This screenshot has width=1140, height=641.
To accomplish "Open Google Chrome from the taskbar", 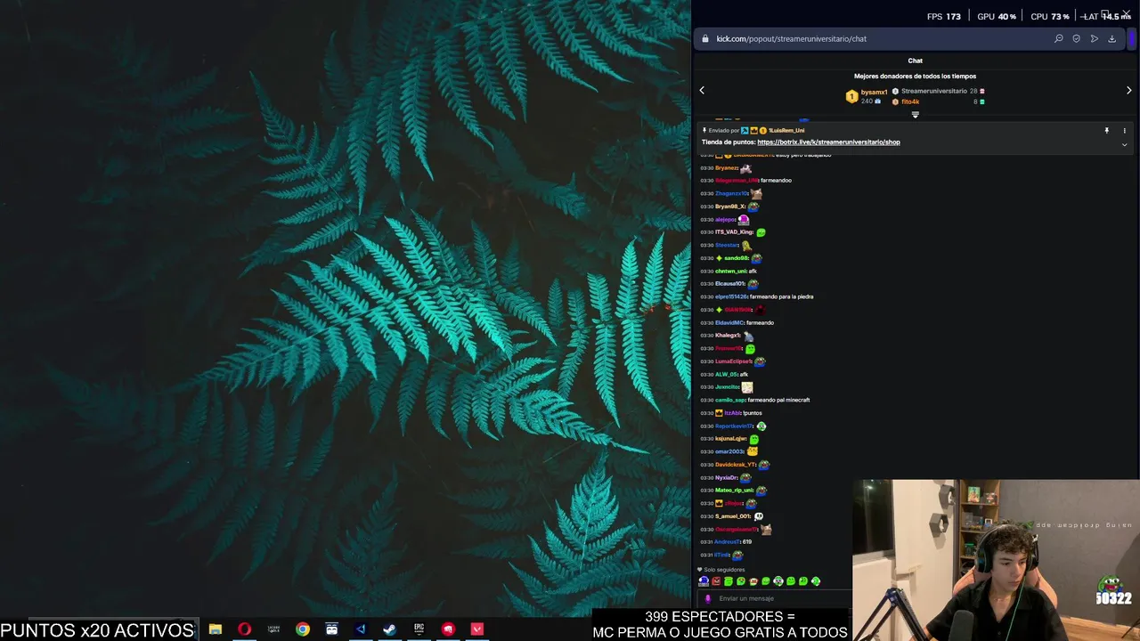I will 303,629.
